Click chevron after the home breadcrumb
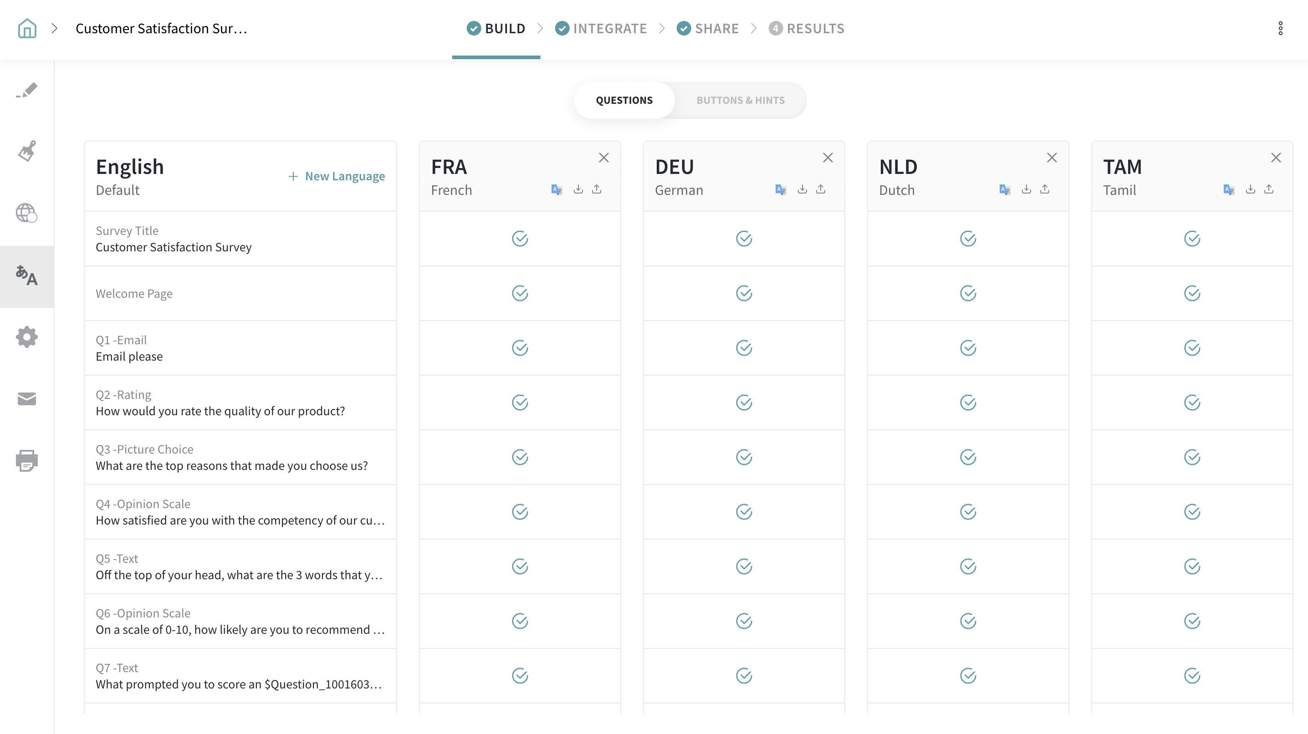Image resolution: width=1308 pixels, height=734 pixels. [x=55, y=28]
